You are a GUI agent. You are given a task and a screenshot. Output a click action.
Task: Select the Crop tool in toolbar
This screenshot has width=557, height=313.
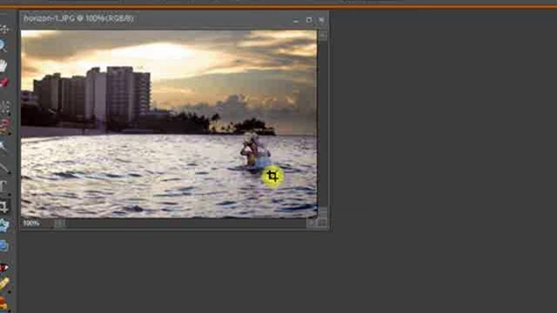coord(3,206)
